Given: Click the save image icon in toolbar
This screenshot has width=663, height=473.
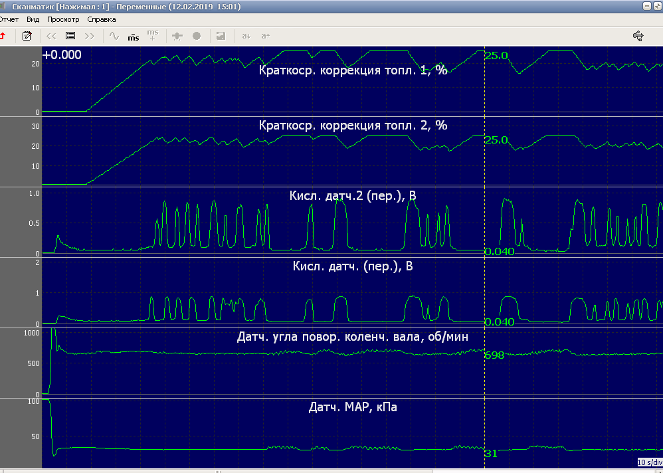Looking at the screenshot, I should [x=221, y=36].
